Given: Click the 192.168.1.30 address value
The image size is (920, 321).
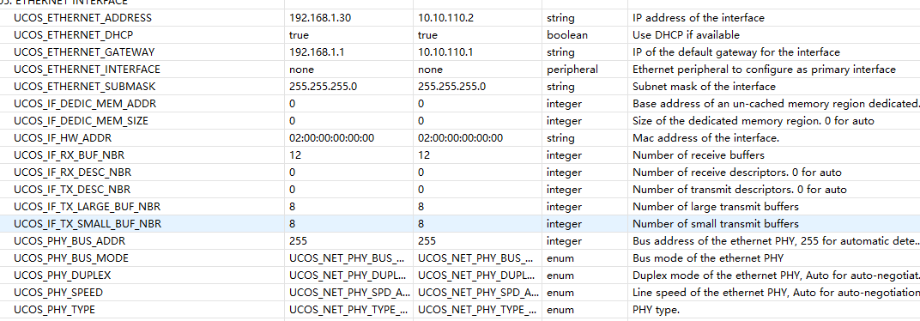Looking at the screenshot, I should click(320, 18).
